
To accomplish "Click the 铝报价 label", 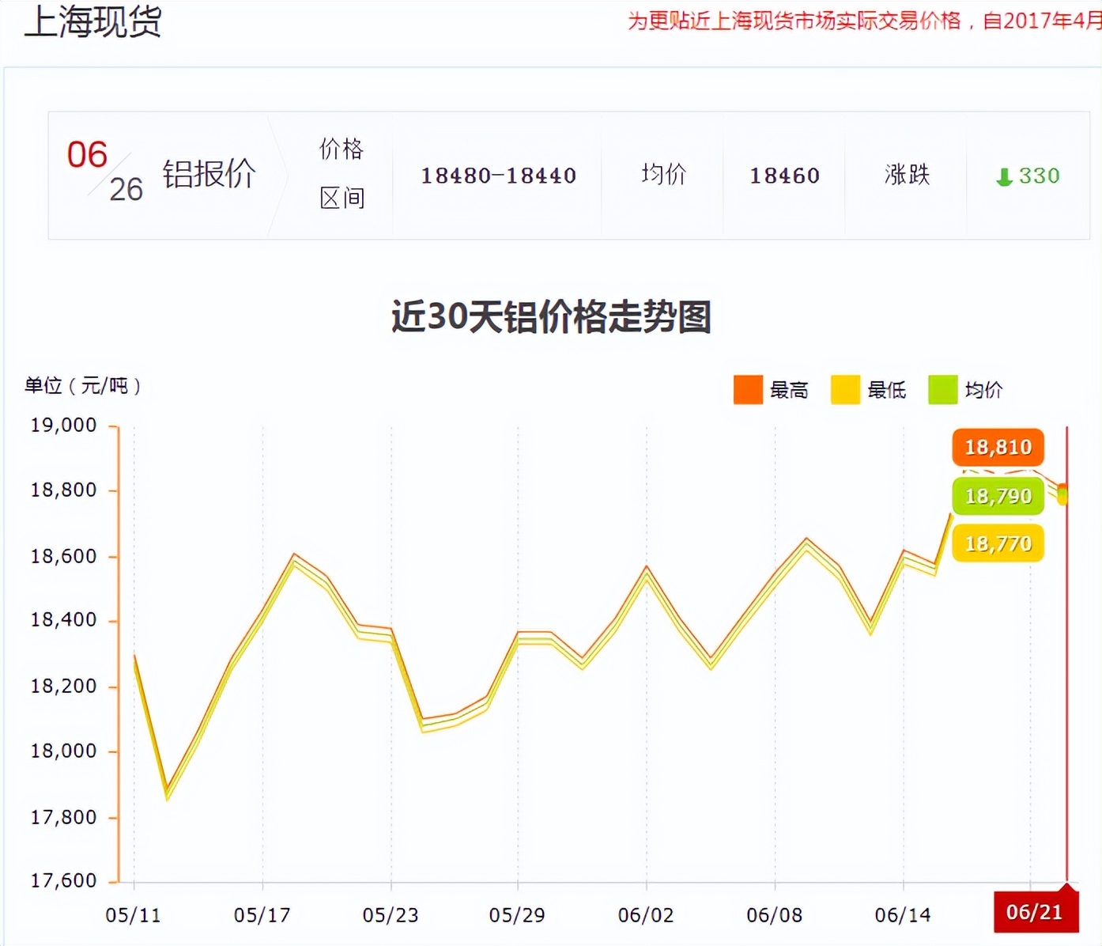I will tap(209, 175).
